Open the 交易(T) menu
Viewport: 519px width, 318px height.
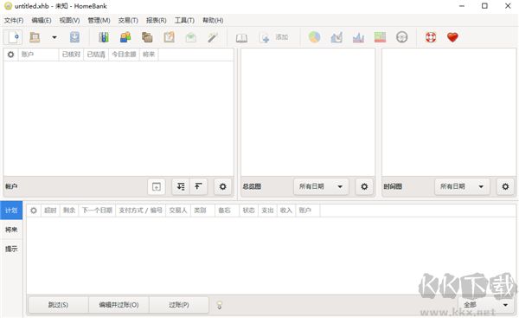128,20
